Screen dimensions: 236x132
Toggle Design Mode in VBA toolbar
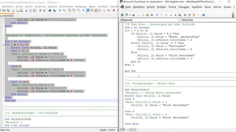click(180, 15)
